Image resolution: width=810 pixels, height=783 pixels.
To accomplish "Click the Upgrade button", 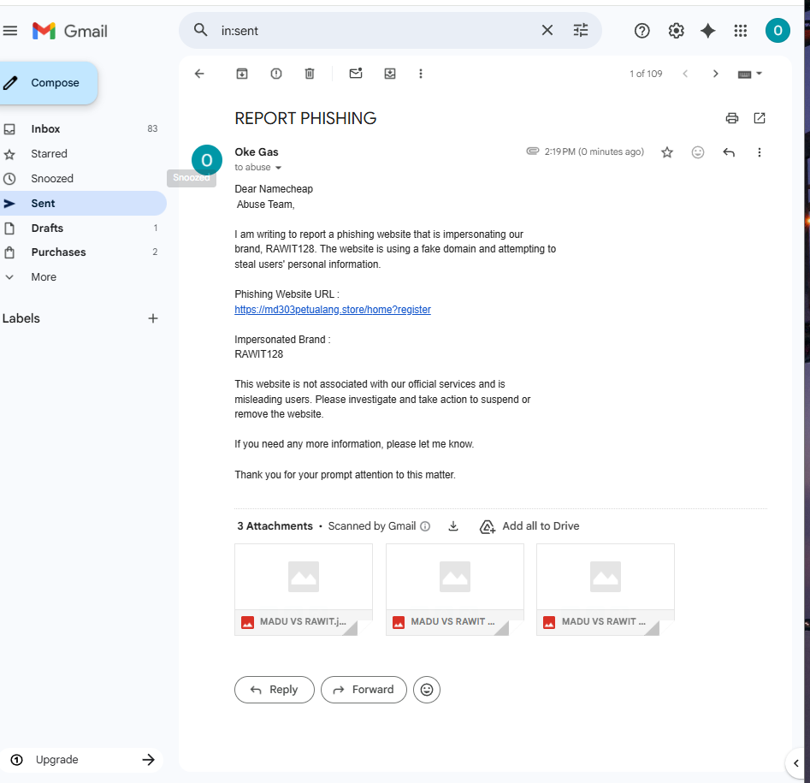I will tap(82, 760).
